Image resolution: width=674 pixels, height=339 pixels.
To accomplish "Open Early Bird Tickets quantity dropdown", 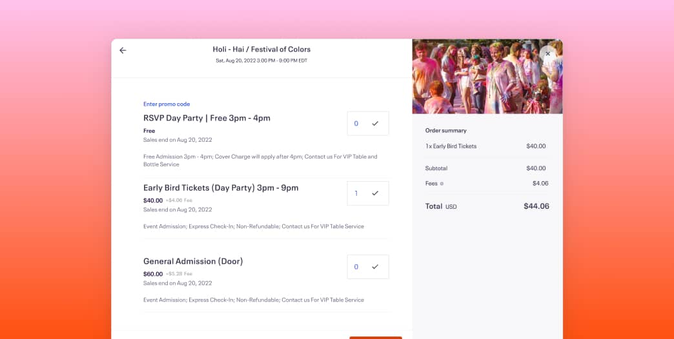I will click(x=368, y=193).
